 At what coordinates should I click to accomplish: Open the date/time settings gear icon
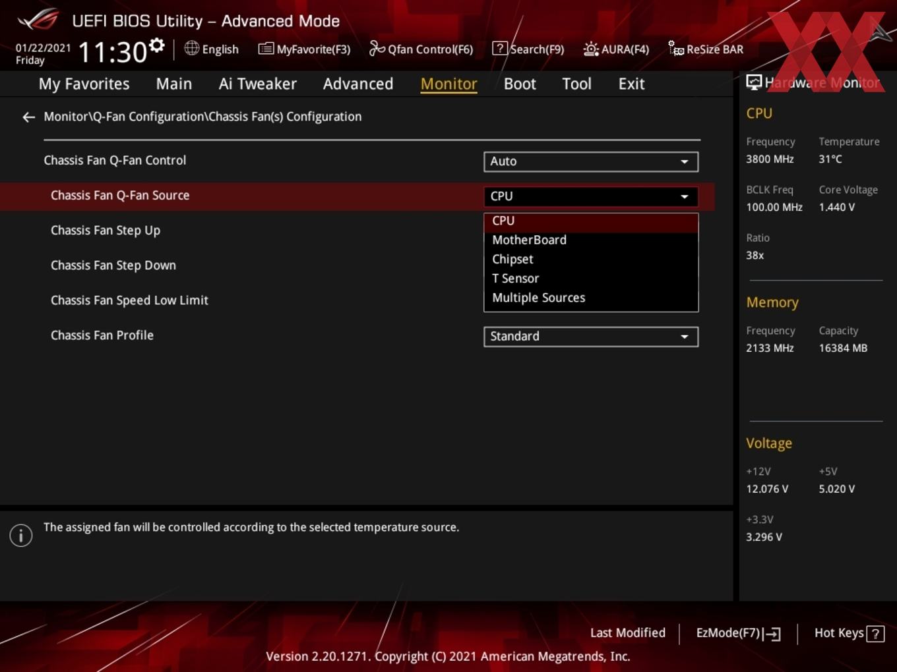pos(156,45)
